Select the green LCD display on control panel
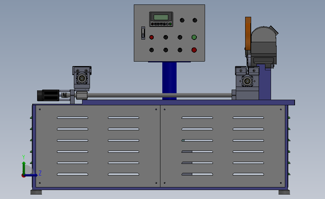This screenshot has height=199, width=325. coord(161,17)
